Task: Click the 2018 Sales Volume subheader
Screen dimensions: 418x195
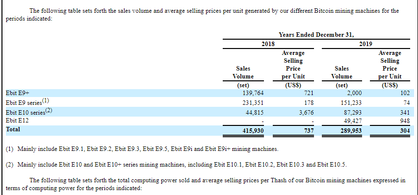Action: coord(243,73)
